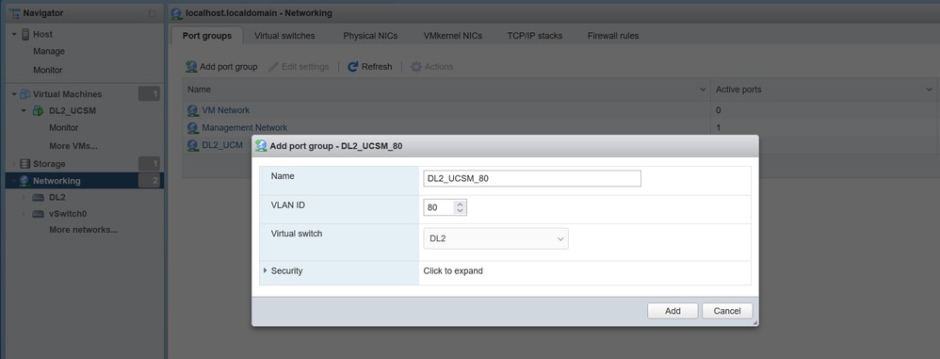Open the More networks... link

pos(83,230)
